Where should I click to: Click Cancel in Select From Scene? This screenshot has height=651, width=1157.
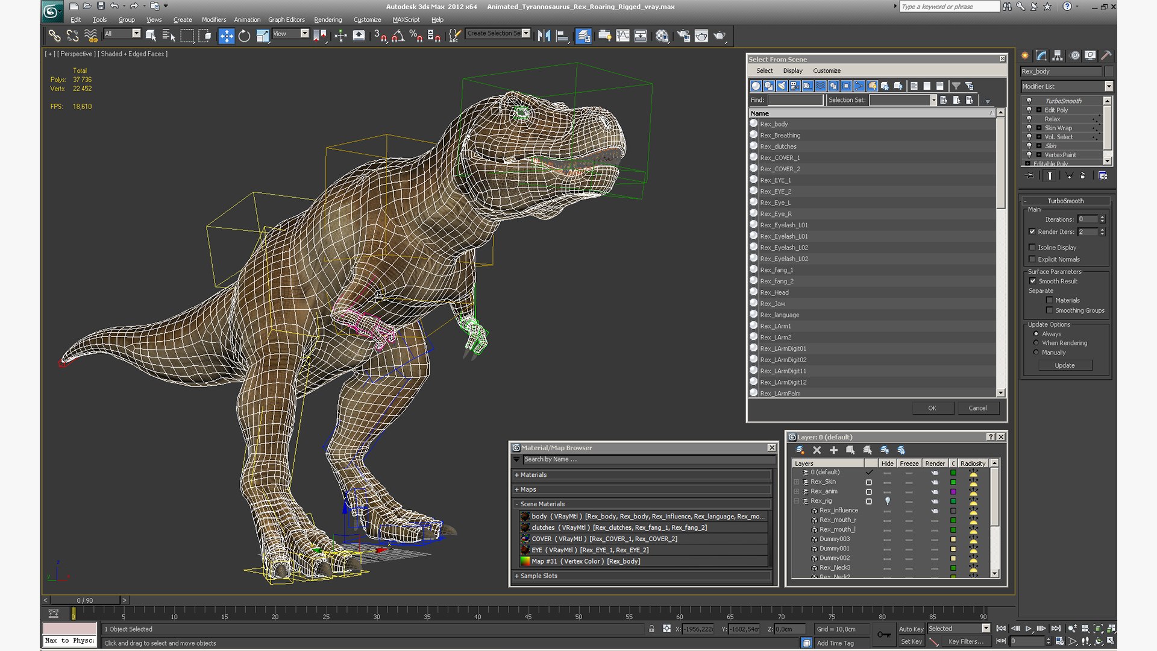tap(977, 408)
